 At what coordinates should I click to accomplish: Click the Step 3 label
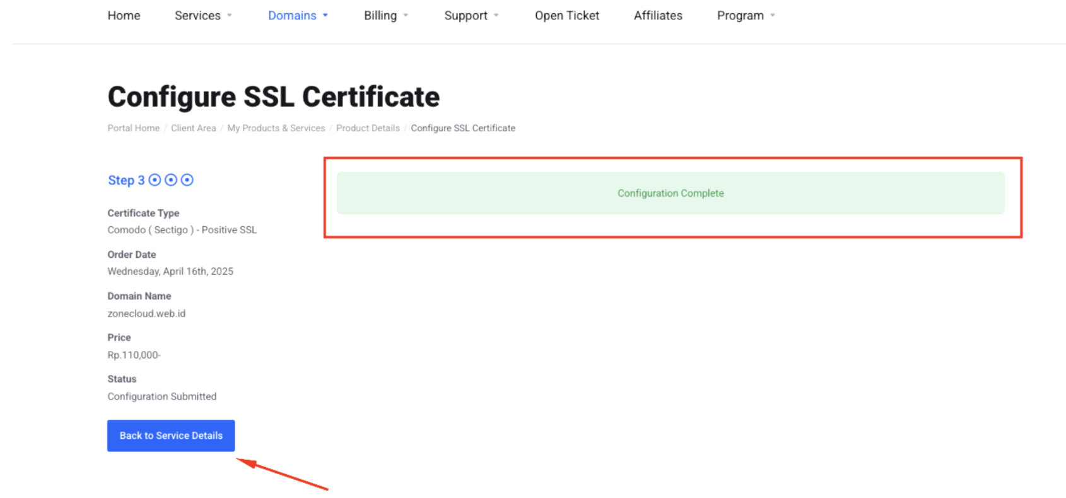[126, 180]
